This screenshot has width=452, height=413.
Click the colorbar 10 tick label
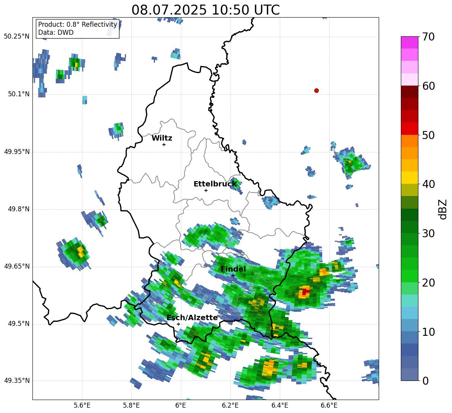pyautogui.click(x=428, y=332)
